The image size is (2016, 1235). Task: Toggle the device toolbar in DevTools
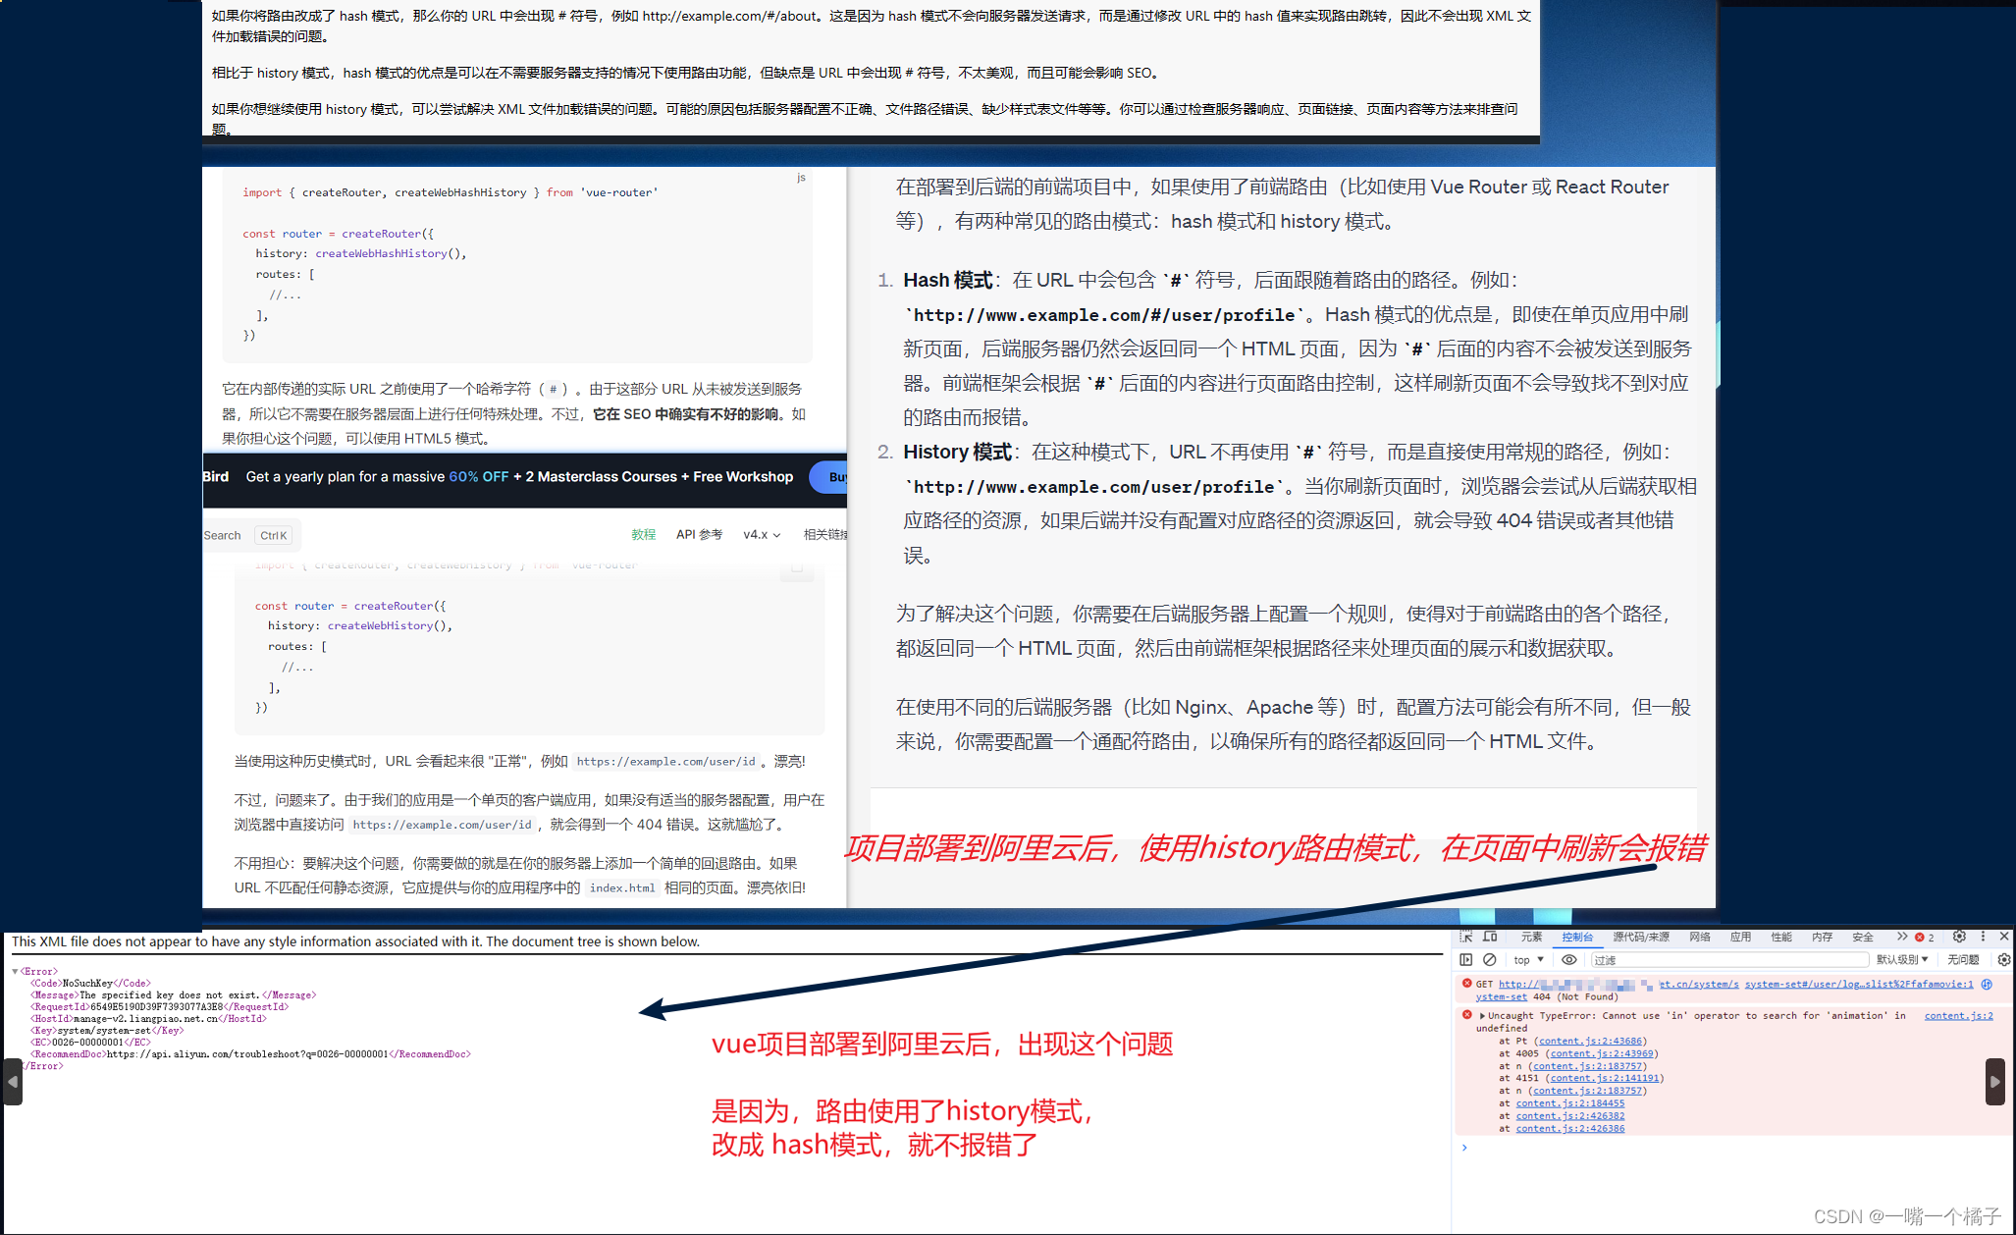coord(1488,938)
